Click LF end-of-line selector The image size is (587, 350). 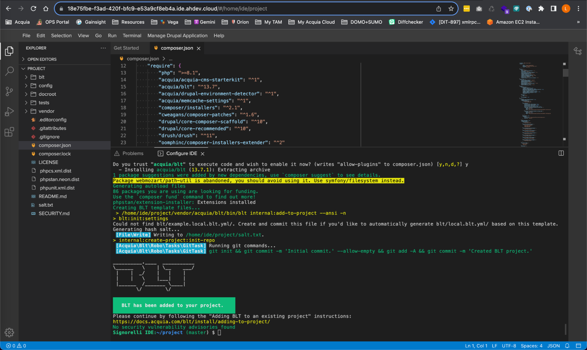[x=495, y=346]
